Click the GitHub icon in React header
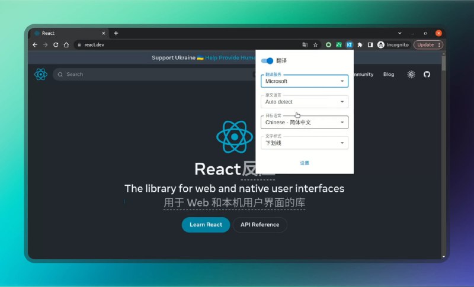The width and height of the screenshot is (474, 287). 427,75
